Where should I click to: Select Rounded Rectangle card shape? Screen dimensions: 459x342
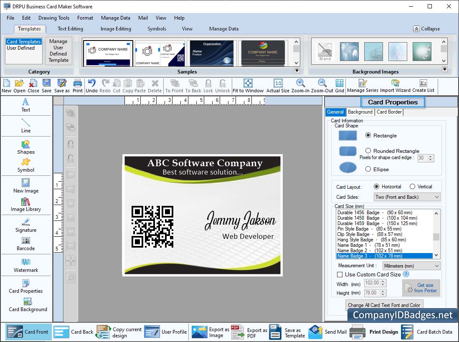click(x=368, y=151)
